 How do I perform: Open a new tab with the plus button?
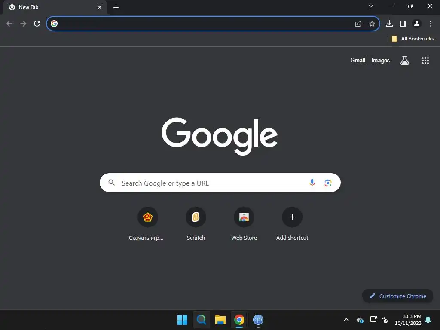pyautogui.click(x=116, y=7)
